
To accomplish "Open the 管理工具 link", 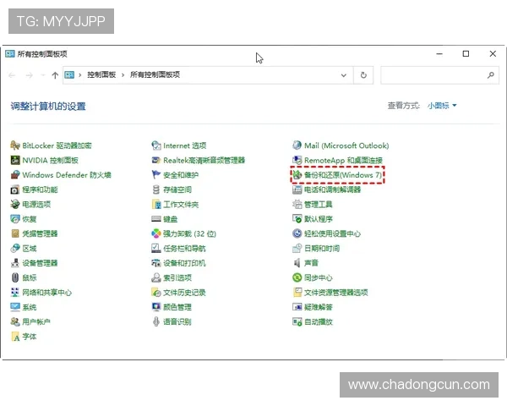I will click(319, 205).
